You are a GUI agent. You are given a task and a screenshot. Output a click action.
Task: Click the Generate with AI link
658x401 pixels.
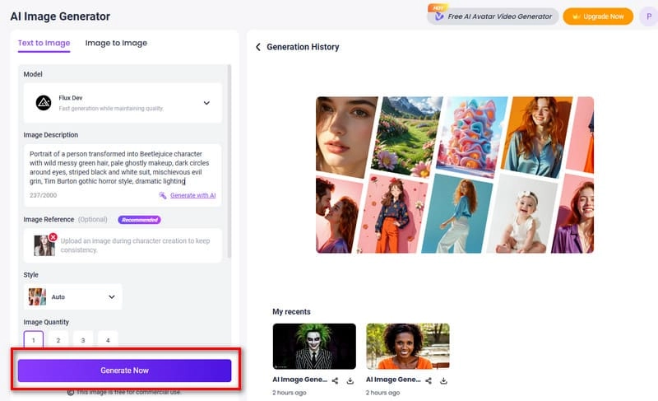(187, 195)
